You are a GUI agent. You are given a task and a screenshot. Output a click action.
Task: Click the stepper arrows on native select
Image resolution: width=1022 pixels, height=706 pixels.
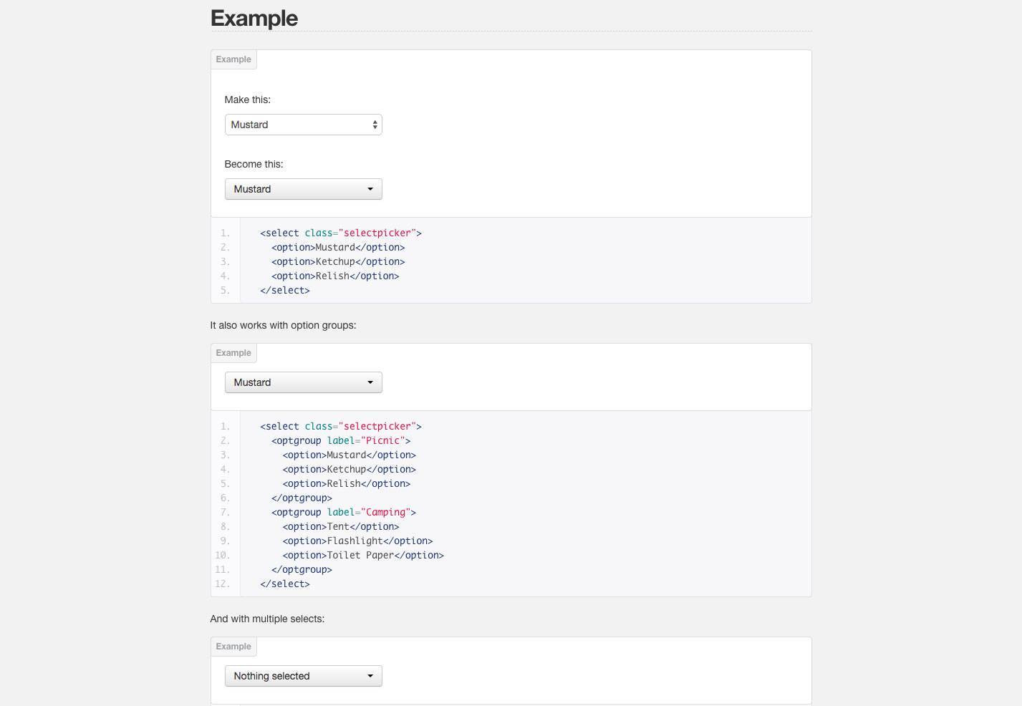375,125
